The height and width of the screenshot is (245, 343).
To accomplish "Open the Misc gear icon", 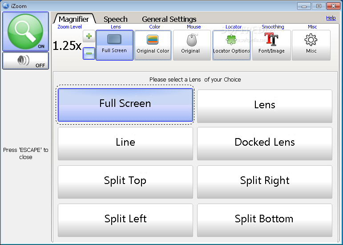I will click(x=311, y=45).
